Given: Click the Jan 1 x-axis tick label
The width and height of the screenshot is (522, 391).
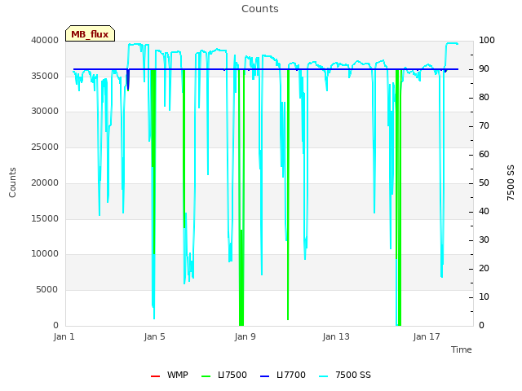Looking at the screenshot, I should (x=64, y=336).
